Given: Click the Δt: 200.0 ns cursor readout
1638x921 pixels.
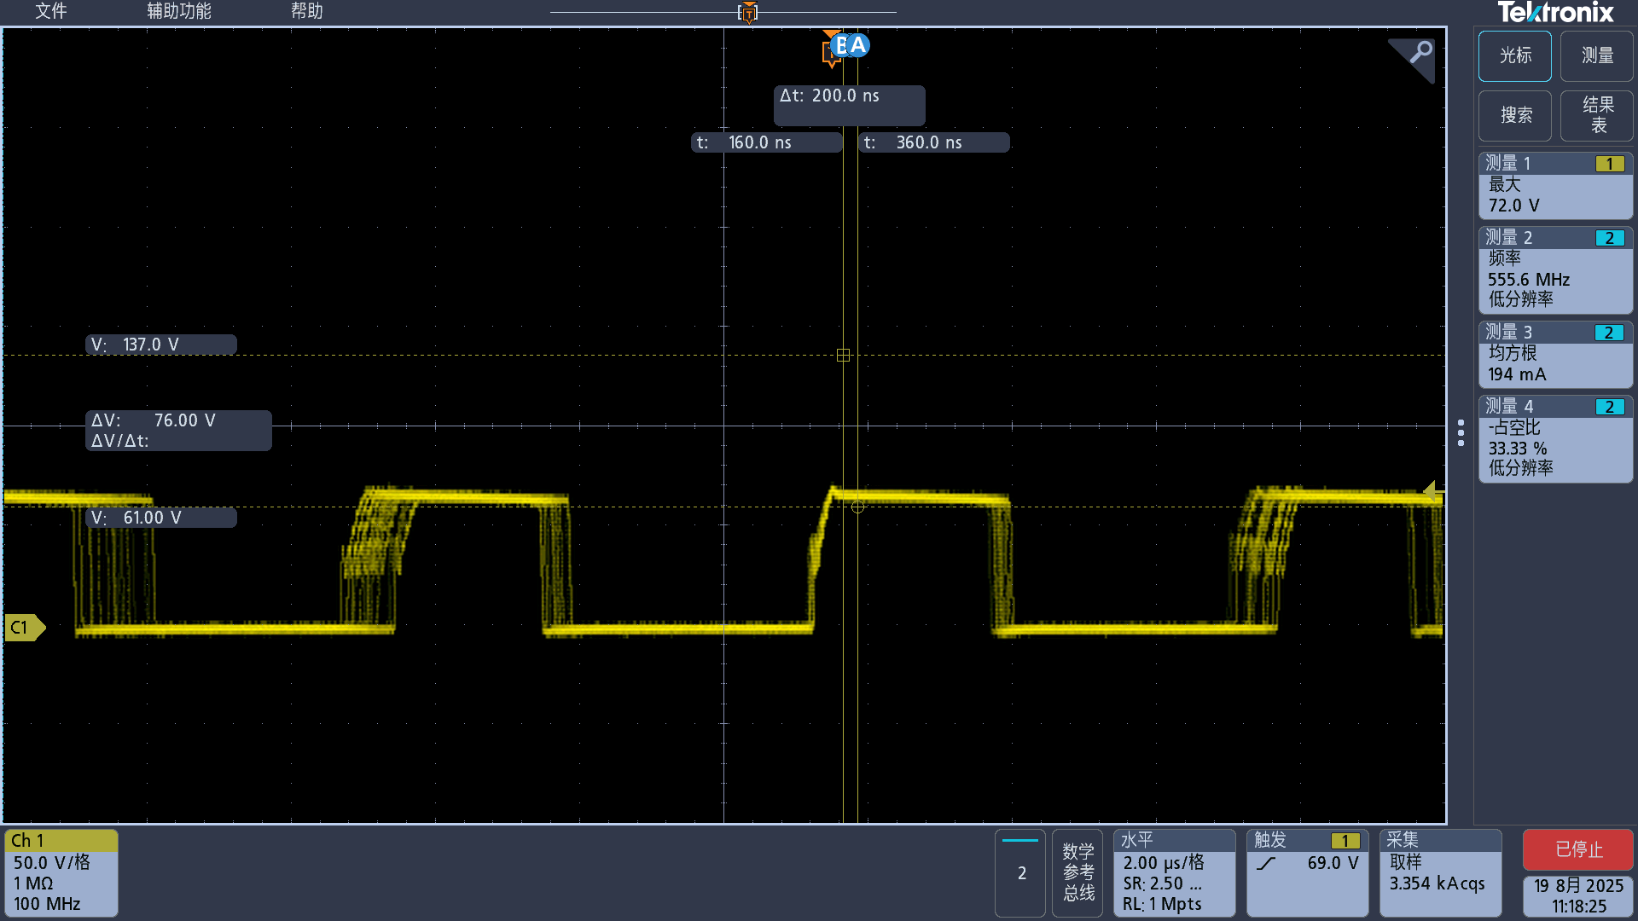Looking at the screenshot, I should [x=849, y=105].
